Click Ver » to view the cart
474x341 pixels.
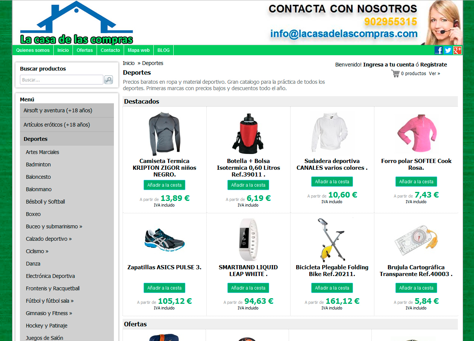pos(435,74)
